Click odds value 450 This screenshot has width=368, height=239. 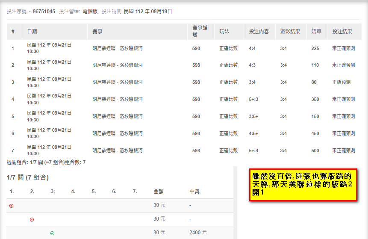pos(315,133)
